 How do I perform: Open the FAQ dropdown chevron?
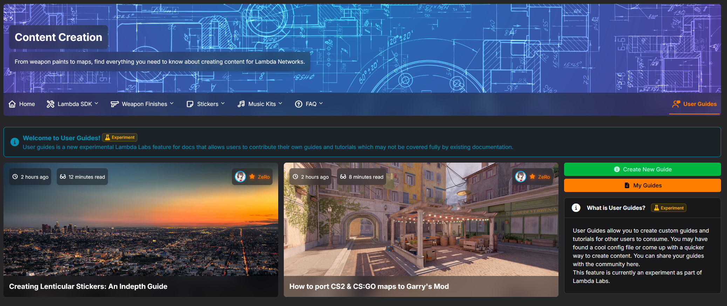coord(321,104)
